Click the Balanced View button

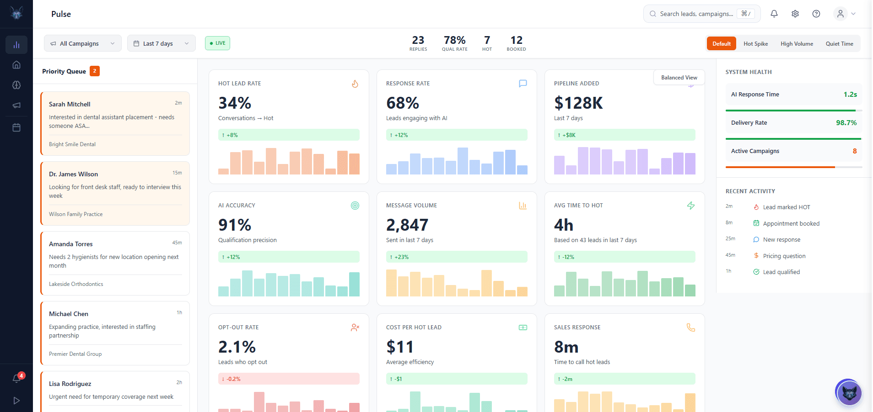[679, 77]
